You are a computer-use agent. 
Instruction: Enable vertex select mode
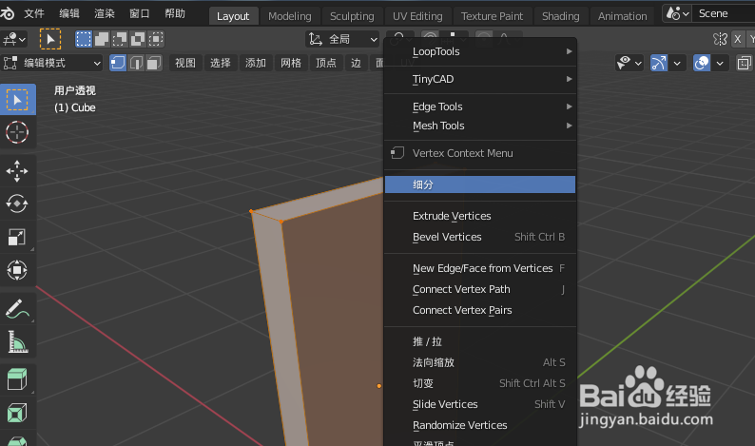click(118, 63)
